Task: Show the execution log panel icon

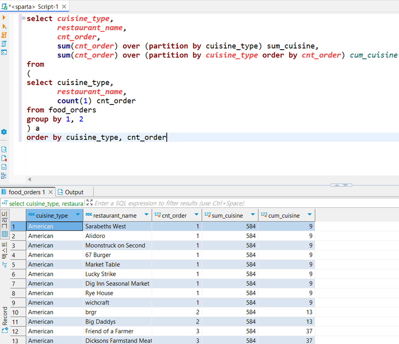Action: [4, 158]
